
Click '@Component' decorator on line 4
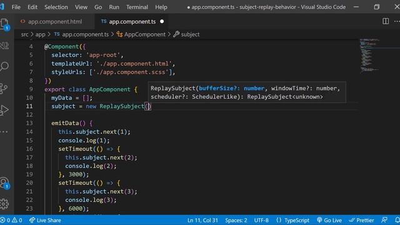click(x=61, y=47)
